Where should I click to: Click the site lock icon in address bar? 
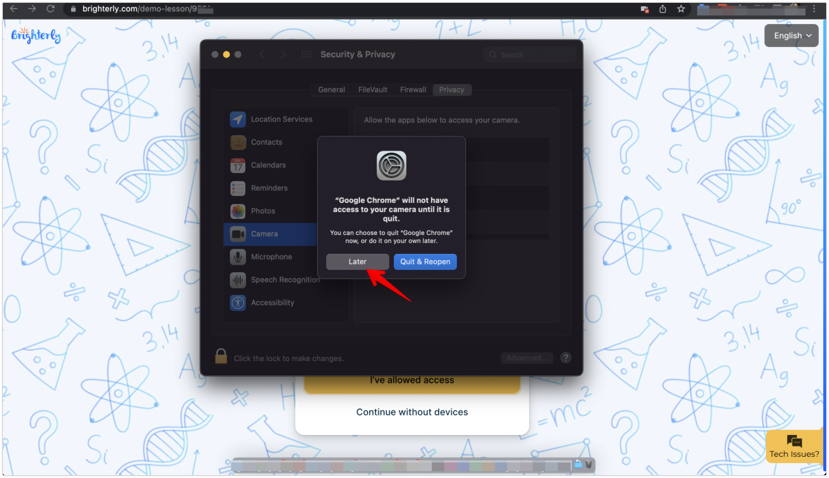[73, 9]
